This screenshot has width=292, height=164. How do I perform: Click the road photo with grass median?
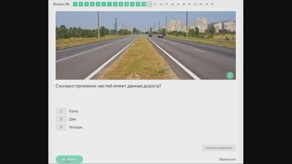click(x=146, y=46)
